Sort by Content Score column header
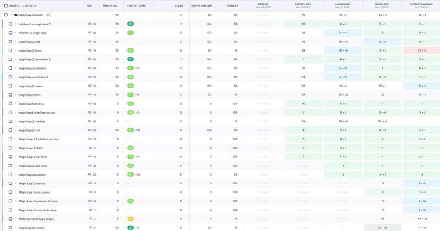The height and width of the screenshot is (231, 440). pyautogui.click(x=136, y=5)
